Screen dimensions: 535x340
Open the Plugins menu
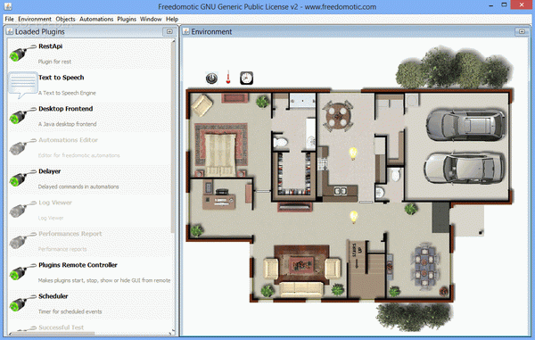tap(127, 19)
